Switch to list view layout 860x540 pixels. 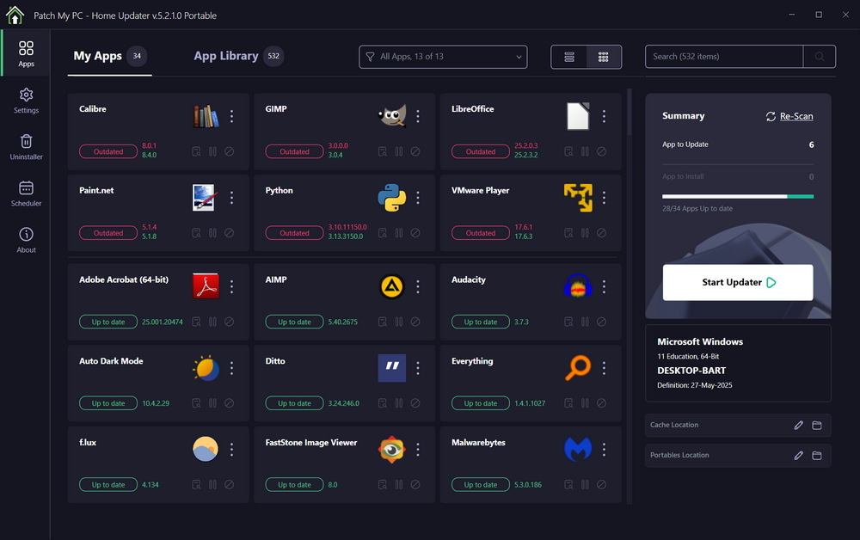click(x=568, y=57)
